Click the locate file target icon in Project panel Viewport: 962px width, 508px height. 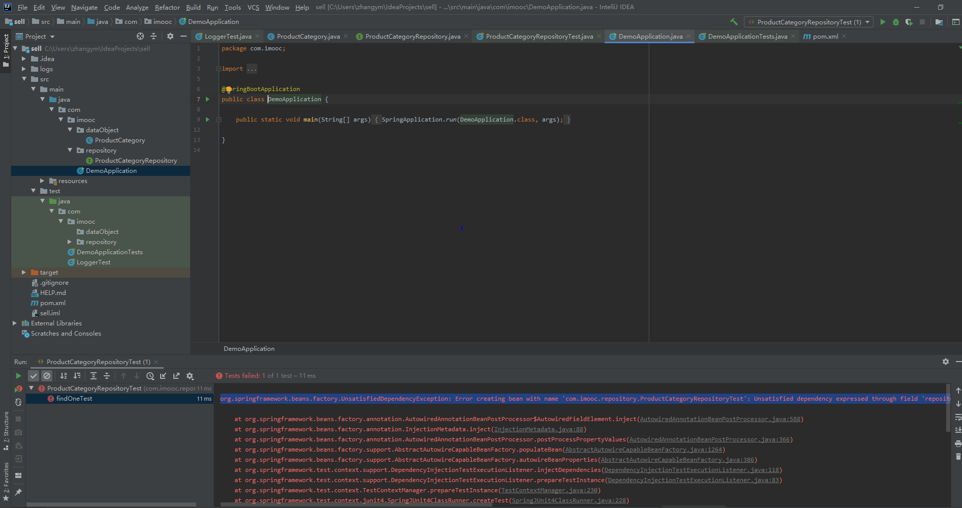140,36
